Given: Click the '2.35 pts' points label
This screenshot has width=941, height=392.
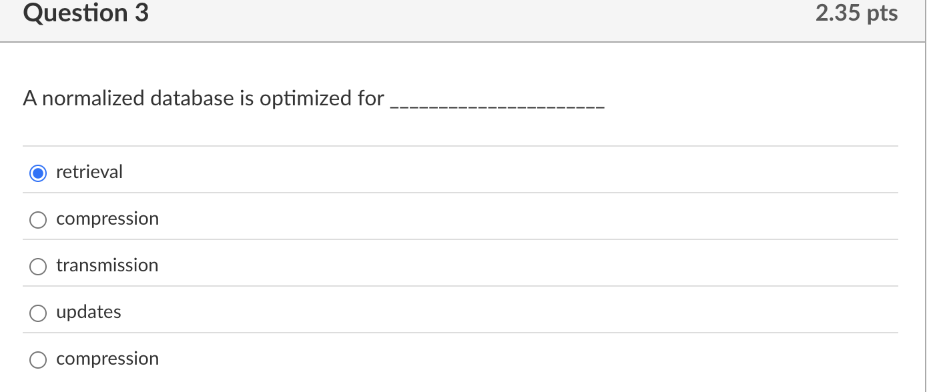Looking at the screenshot, I should [856, 13].
